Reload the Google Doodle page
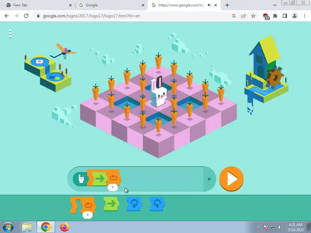The width and height of the screenshot is (311, 233). click(26, 16)
